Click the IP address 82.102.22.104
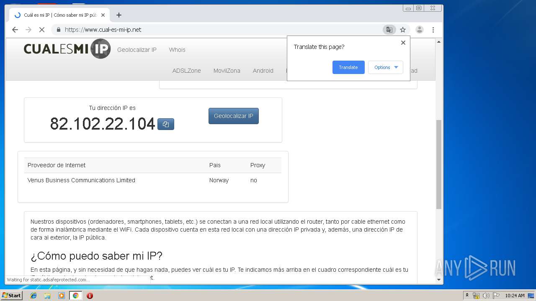536x301 pixels. point(103,124)
